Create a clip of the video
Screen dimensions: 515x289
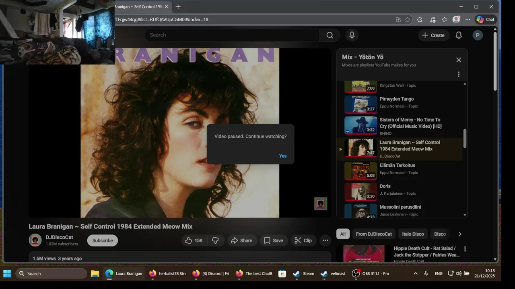[x=303, y=240]
